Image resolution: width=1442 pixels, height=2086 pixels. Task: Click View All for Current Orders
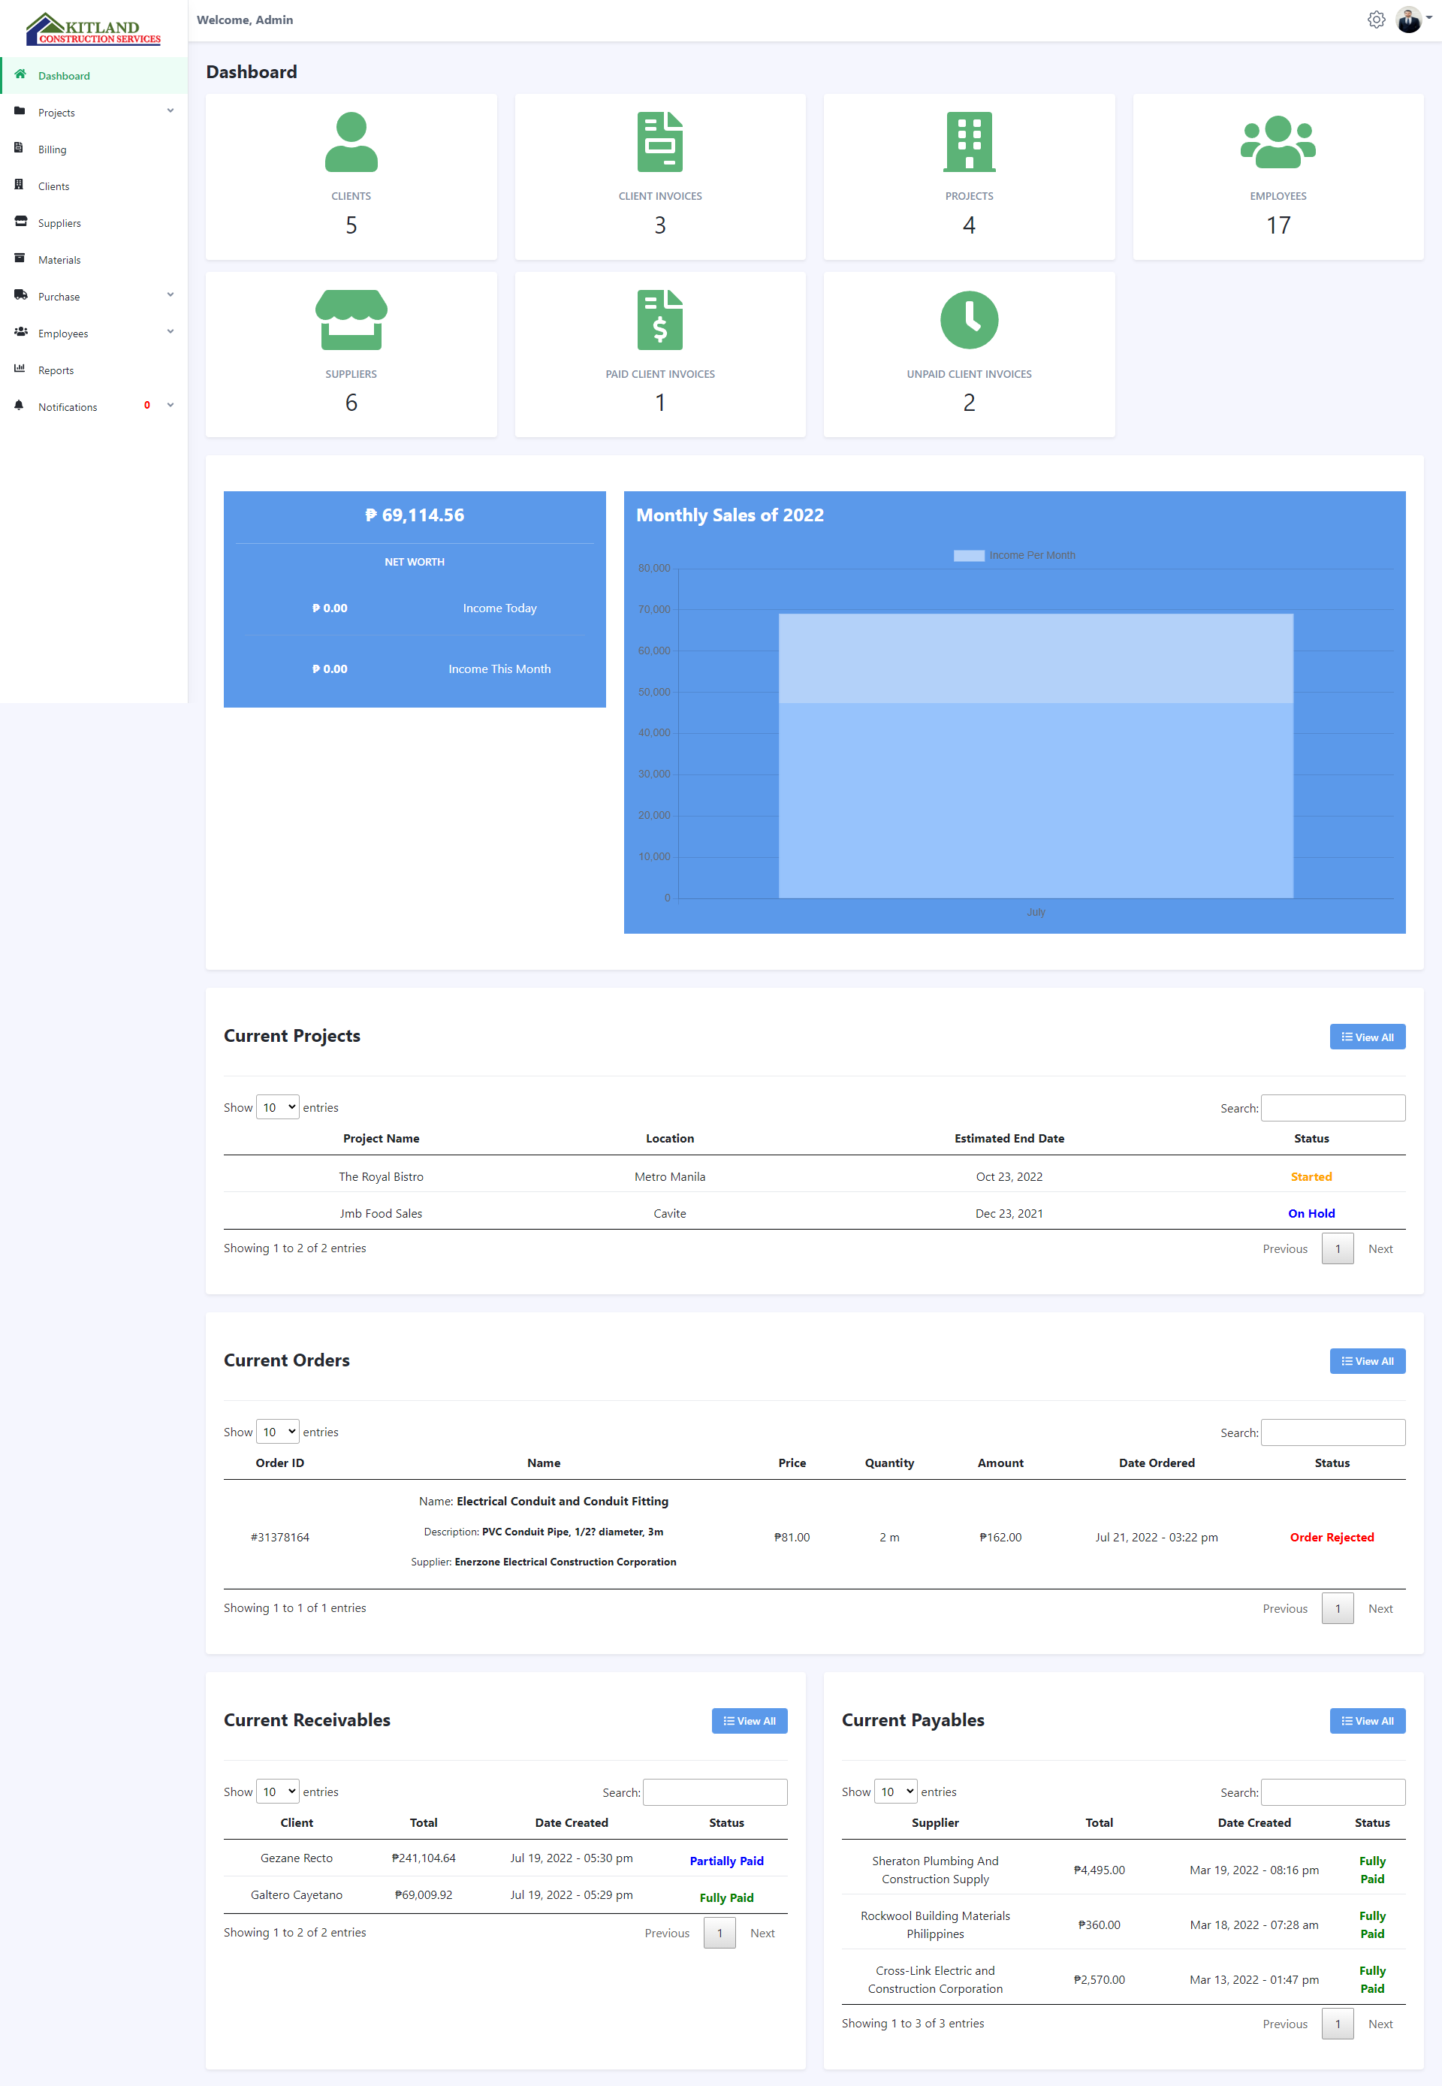(1366, 1360)
